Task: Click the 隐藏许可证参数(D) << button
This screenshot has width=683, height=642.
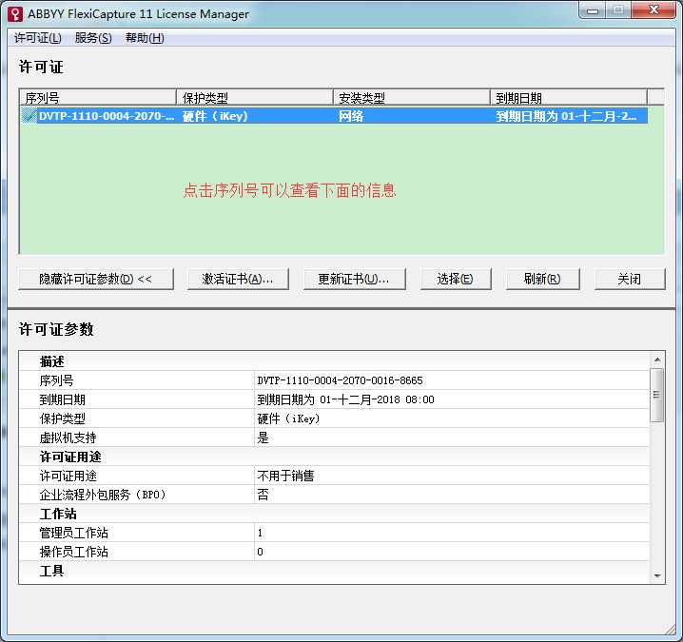Action: [x=96, y=279]
